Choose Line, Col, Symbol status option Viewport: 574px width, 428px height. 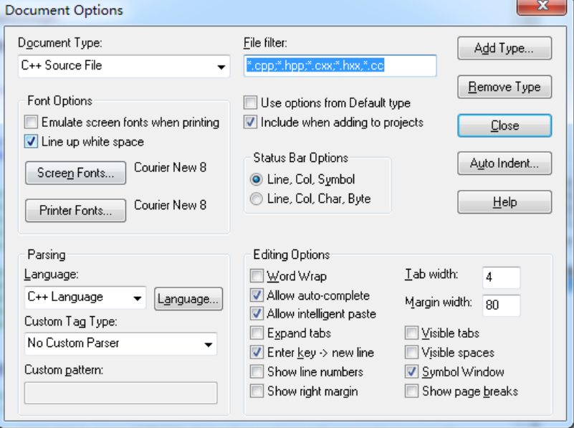click(x=257, y=179)
